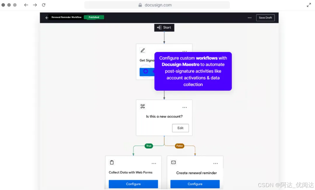This screenshot has width=315, height=190.
Task: Click the Docusign Maestro workflows tooltip
Action: [x=193, y=71]
